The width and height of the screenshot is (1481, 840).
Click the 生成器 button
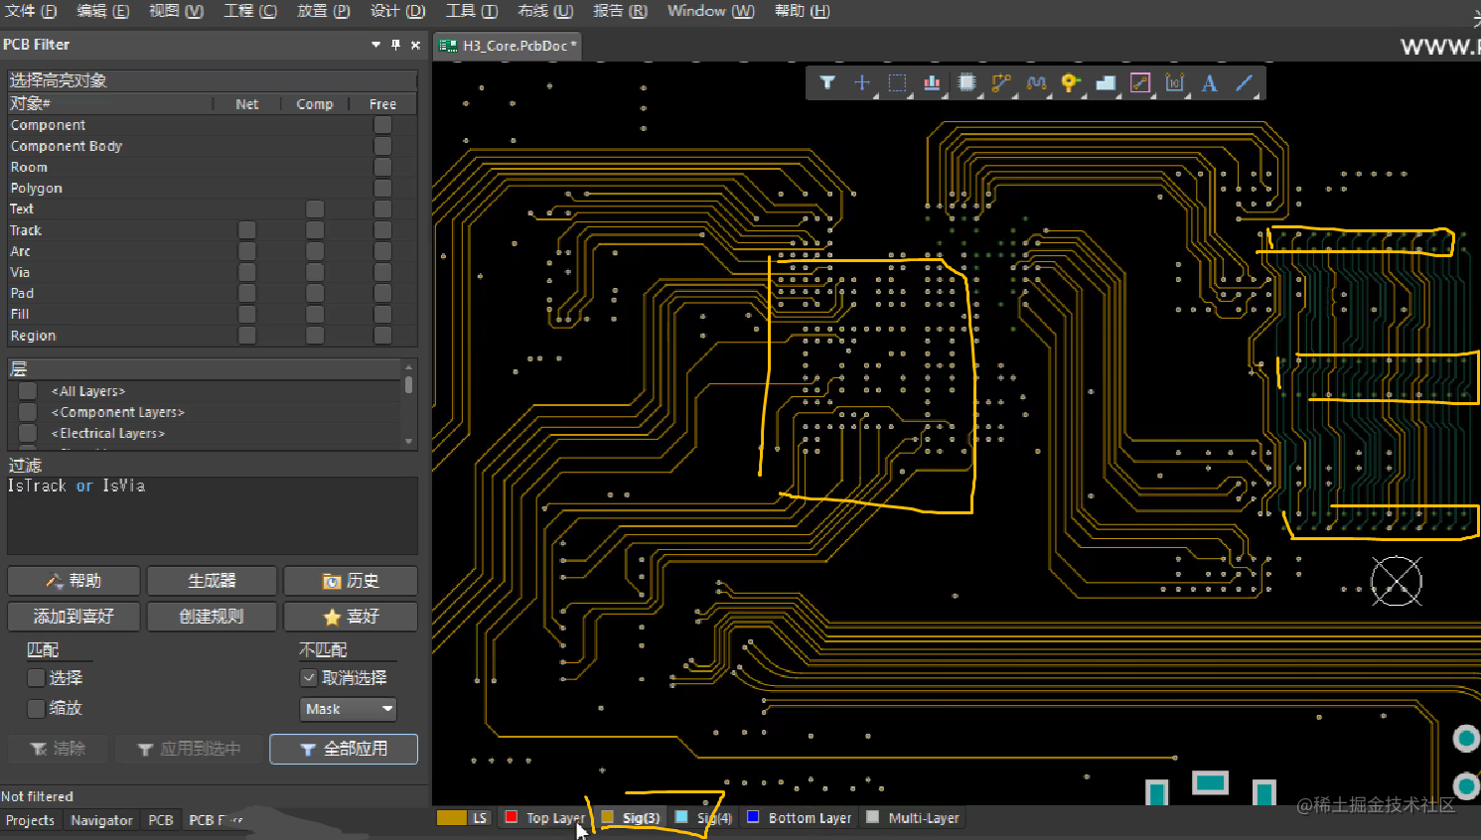pos(212,580)
